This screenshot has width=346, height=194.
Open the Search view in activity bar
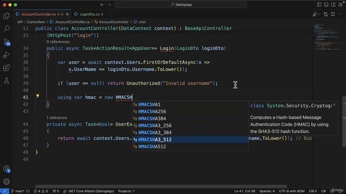coord(6,29)
